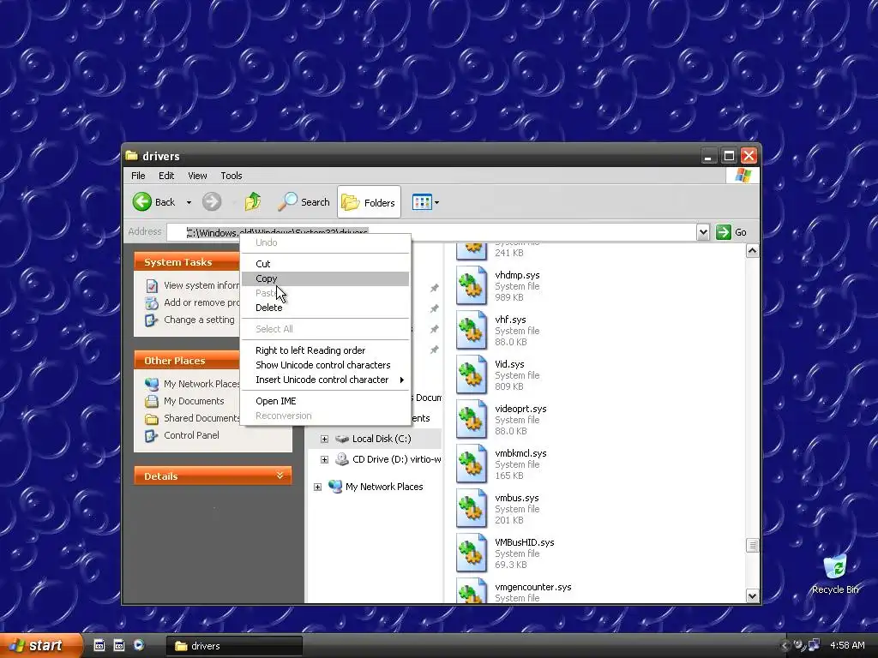Click the vhdmp.sys file icon
The height and width of the screenshot is (658, 878).
click(472, 286)
